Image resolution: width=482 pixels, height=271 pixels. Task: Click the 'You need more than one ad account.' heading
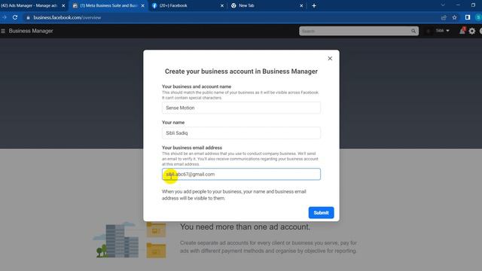point(245,227)
